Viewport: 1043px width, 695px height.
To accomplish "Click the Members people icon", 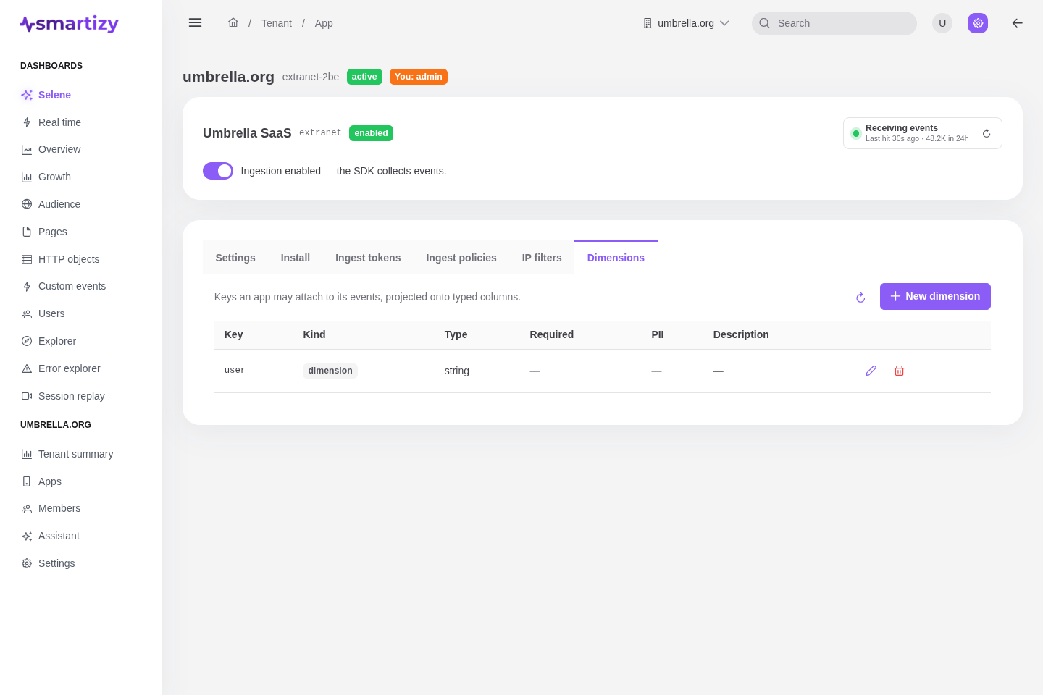I will tap(27, 509).
